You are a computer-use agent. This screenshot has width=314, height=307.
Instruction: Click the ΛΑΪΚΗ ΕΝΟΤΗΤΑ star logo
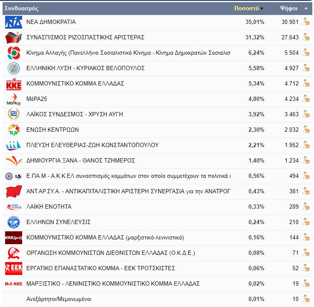[14, 207]
